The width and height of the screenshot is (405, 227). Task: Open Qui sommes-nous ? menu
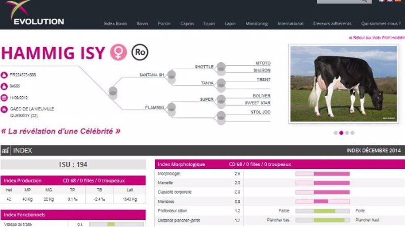tap(381, 23)
